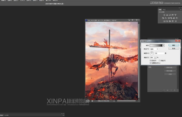Confirm gradient fill with 确定 button
The width and height of the screenshot is (182, 117).
(174, 45)
